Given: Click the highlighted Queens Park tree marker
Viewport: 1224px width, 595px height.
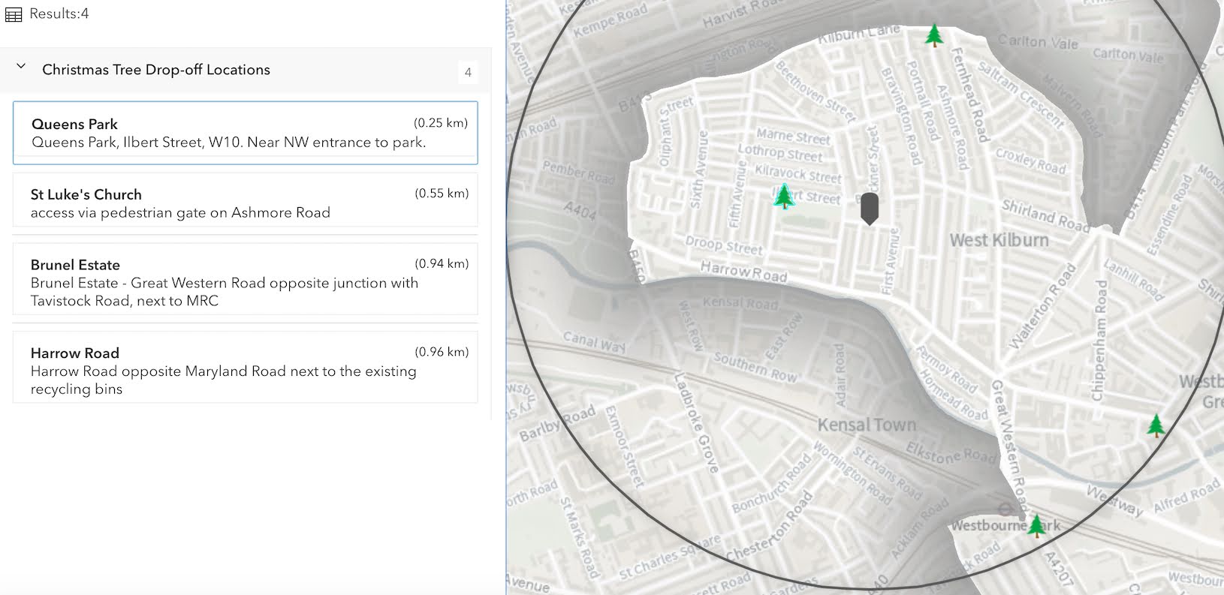Looking at the screenshot, I should 784,196.
